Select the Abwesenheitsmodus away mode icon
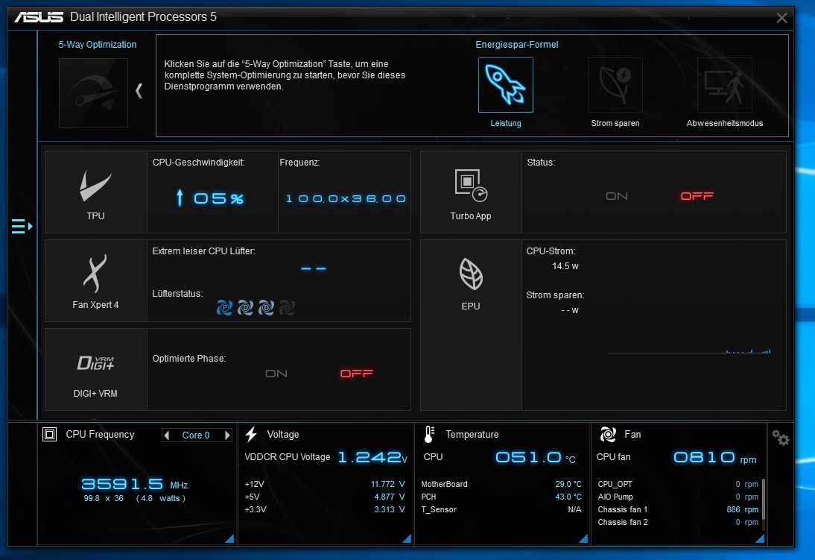 point(725,85)
